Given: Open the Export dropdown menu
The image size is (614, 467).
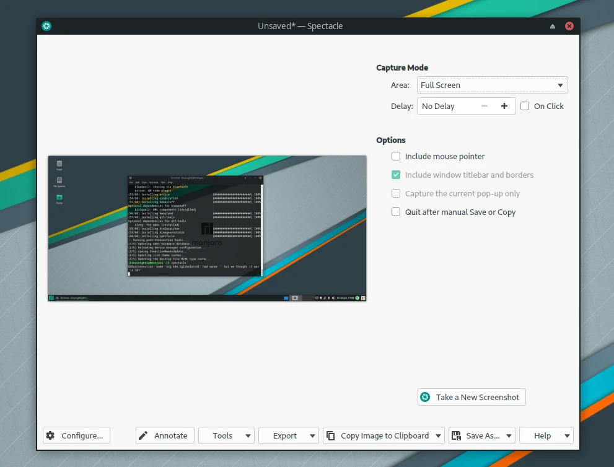Looking at the screenshot, I should [x=289, y=435].
